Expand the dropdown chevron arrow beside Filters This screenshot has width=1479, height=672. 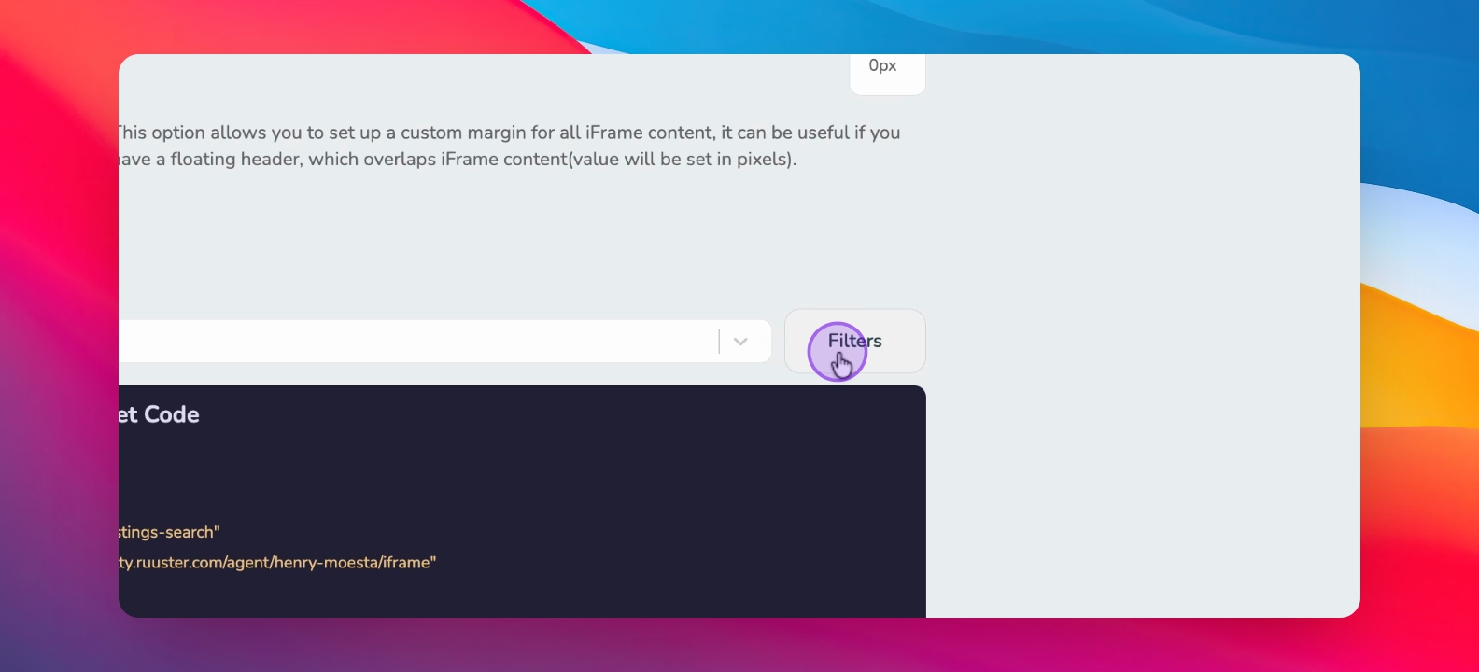(740, 342)
